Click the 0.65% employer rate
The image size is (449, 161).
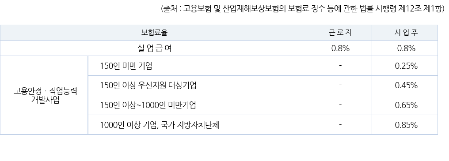click(x=406, y=105)
